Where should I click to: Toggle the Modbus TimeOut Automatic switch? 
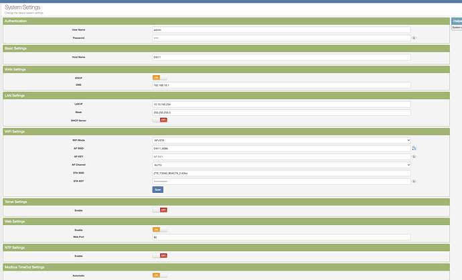160,275
